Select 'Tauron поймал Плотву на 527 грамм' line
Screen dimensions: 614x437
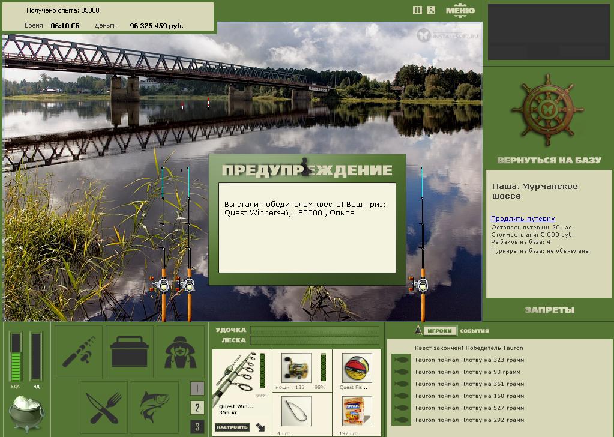coord(469,408)
